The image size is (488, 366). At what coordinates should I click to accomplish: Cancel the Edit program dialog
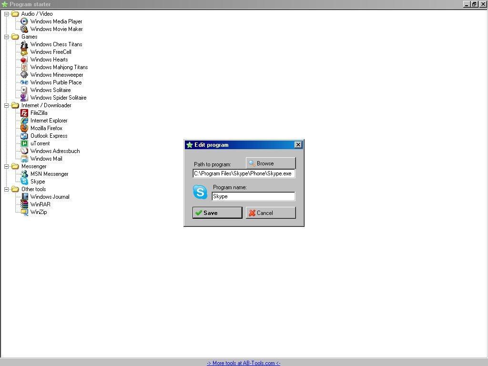tap(271, 213)
